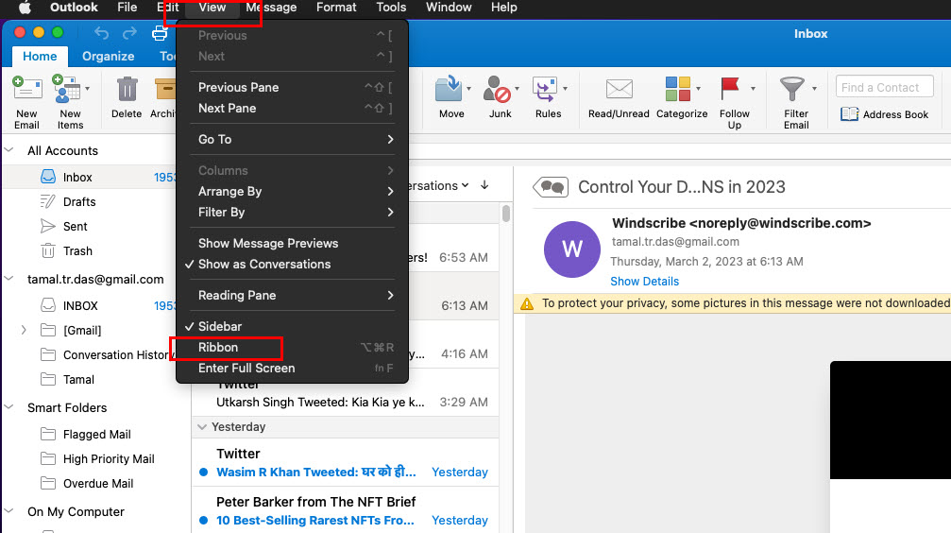Open the Format menu in menu bar
This screenshot has width=951, height=533.
pos(336,8)
